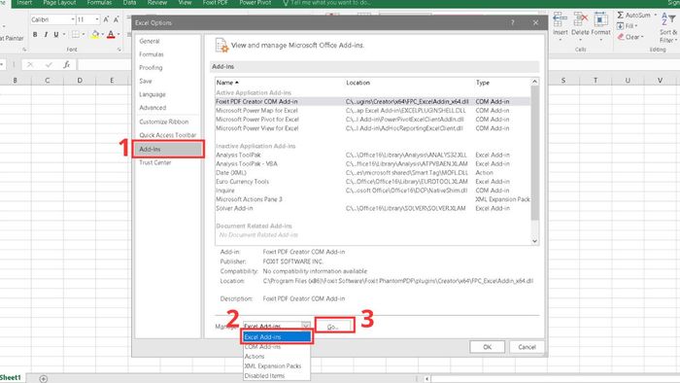
Task: Open the Review ribbon tab
Action: (157, 3)
